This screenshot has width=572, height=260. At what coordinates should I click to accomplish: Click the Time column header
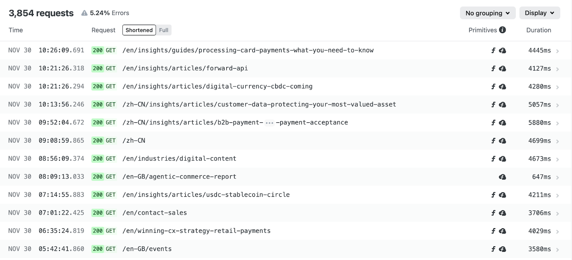(16, 30)
